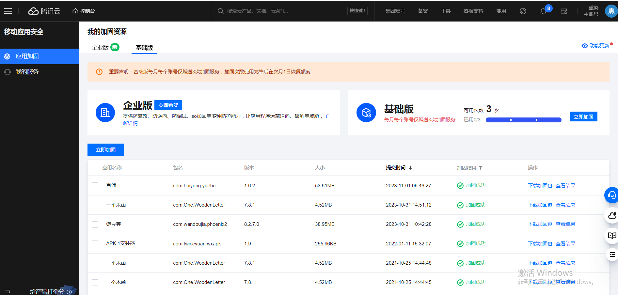Open the 了解详情 link
This screenshot has width=618, height=295.
click(x=130, y=123)
